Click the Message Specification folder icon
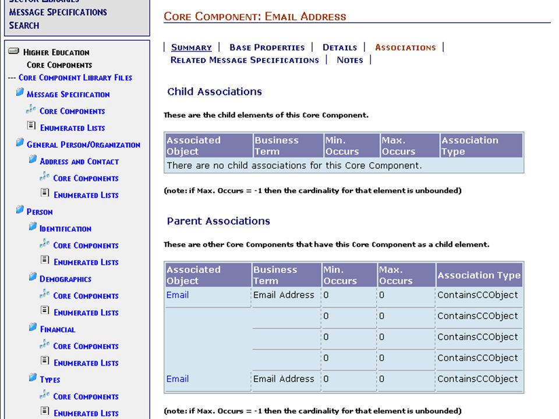559x419 pixels. coord(20,93)
